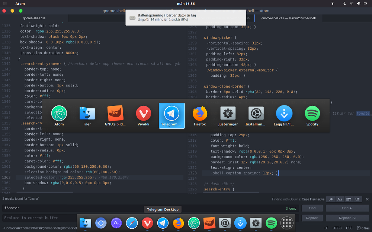This screenshot has height=232, width=372.
Task: Click line number 1323 in right pane
Action: [x=192, y=173]
